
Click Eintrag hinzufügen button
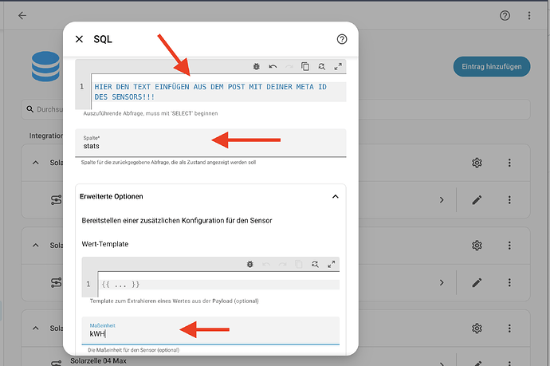point(492,66)
